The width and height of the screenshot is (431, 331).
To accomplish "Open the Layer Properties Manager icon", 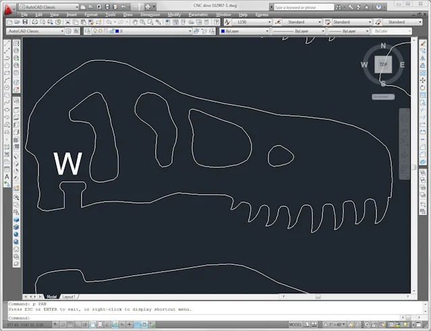I will (88, 31).
